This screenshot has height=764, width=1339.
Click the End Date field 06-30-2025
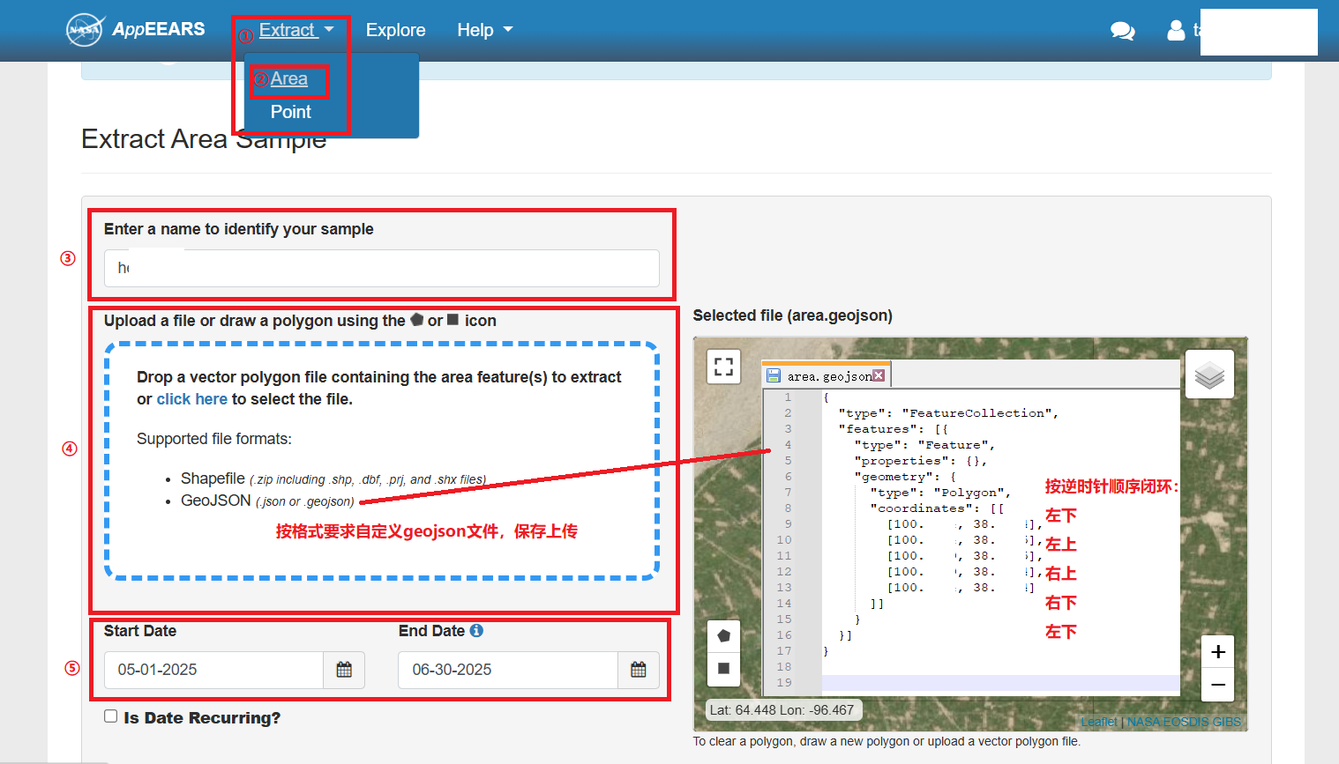click(x=508, y=670)
